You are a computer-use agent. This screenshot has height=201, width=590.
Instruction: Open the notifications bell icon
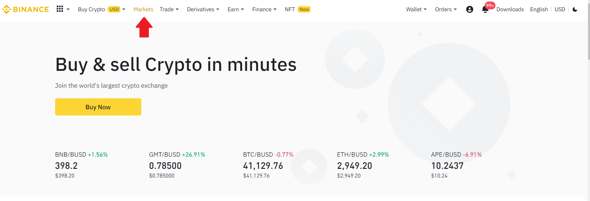485,10
